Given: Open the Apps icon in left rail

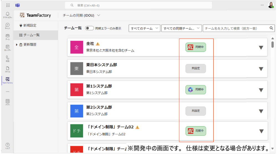Looking at the screenshot, I should tap(7, 102).
